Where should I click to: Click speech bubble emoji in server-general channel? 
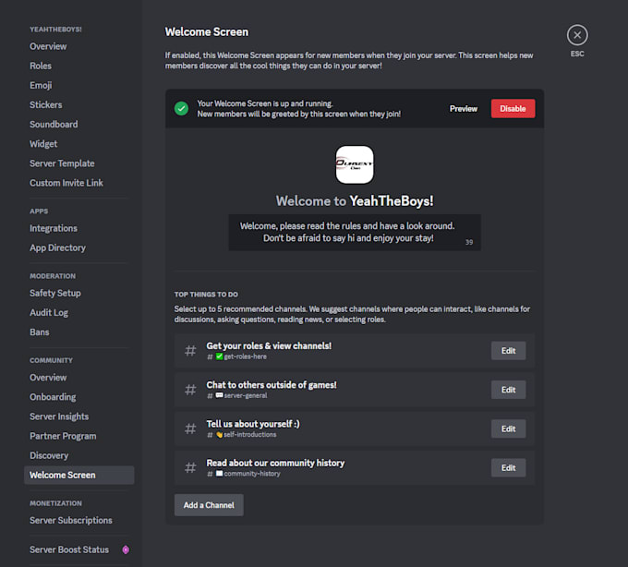click(x=219, y=395)
